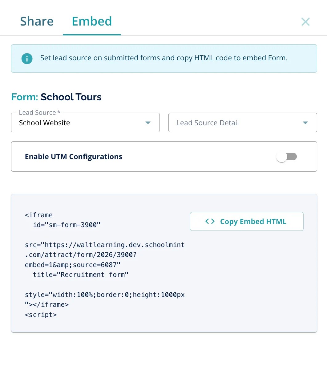Click the Lead Source field label
The image size is (327, 365).
[40, 112]
